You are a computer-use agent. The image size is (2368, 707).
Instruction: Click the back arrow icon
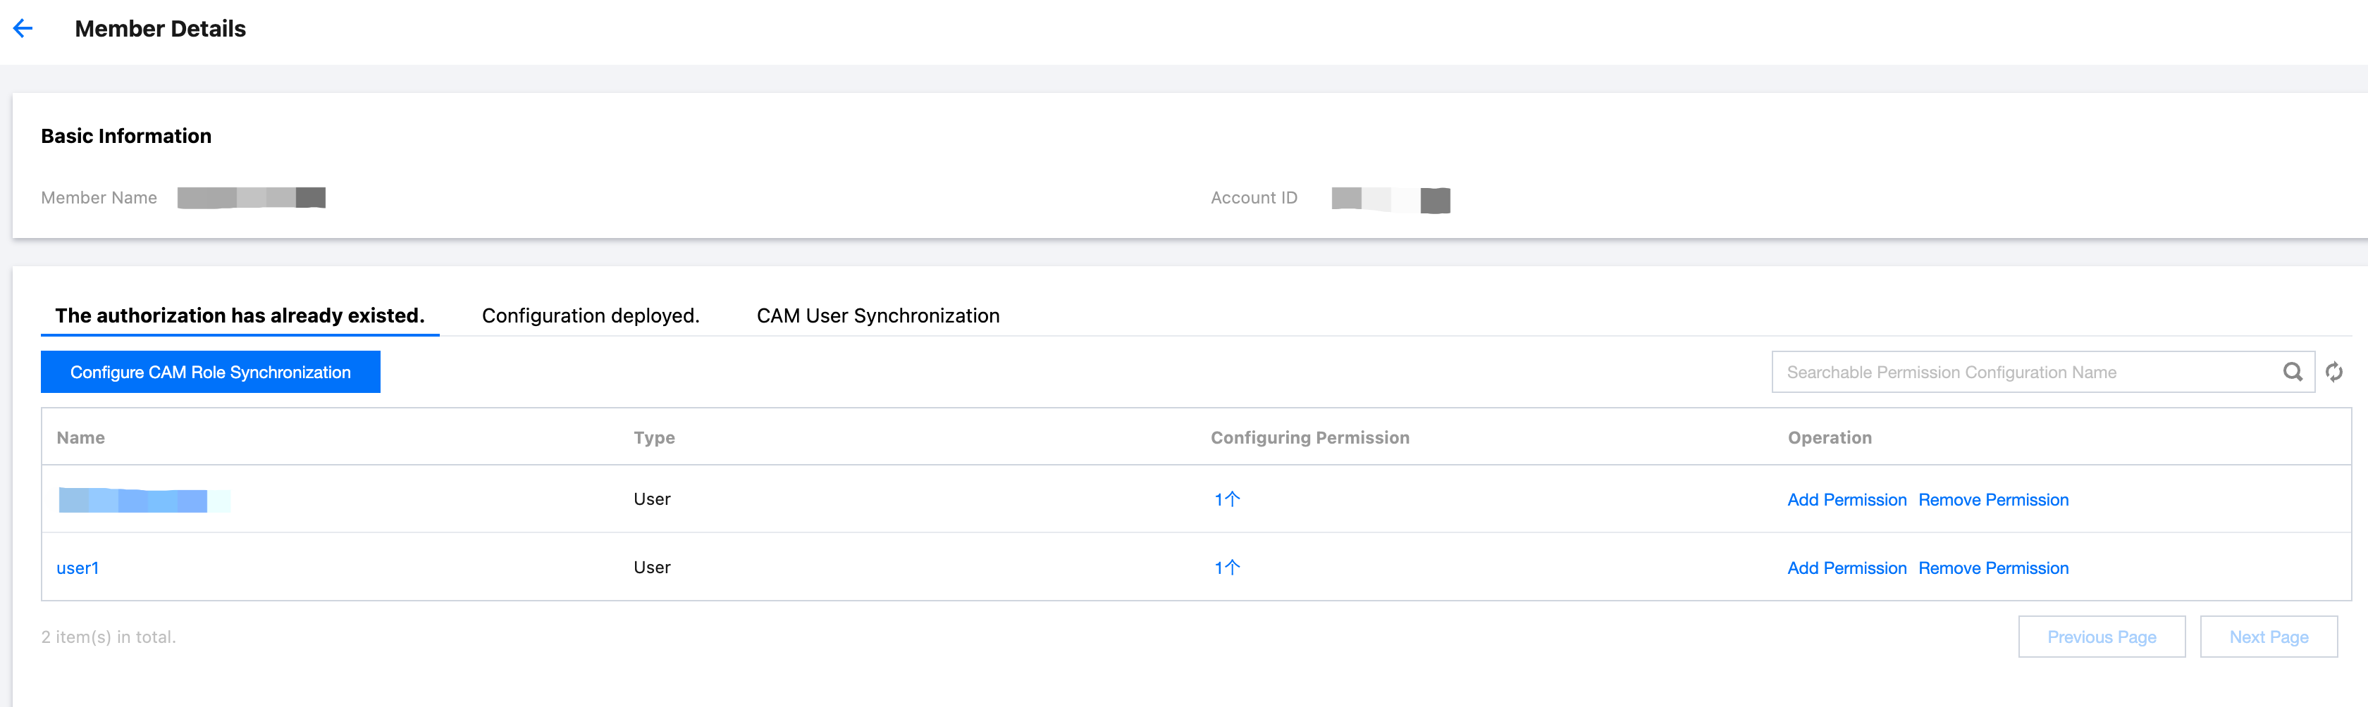(x=23, y=28)
